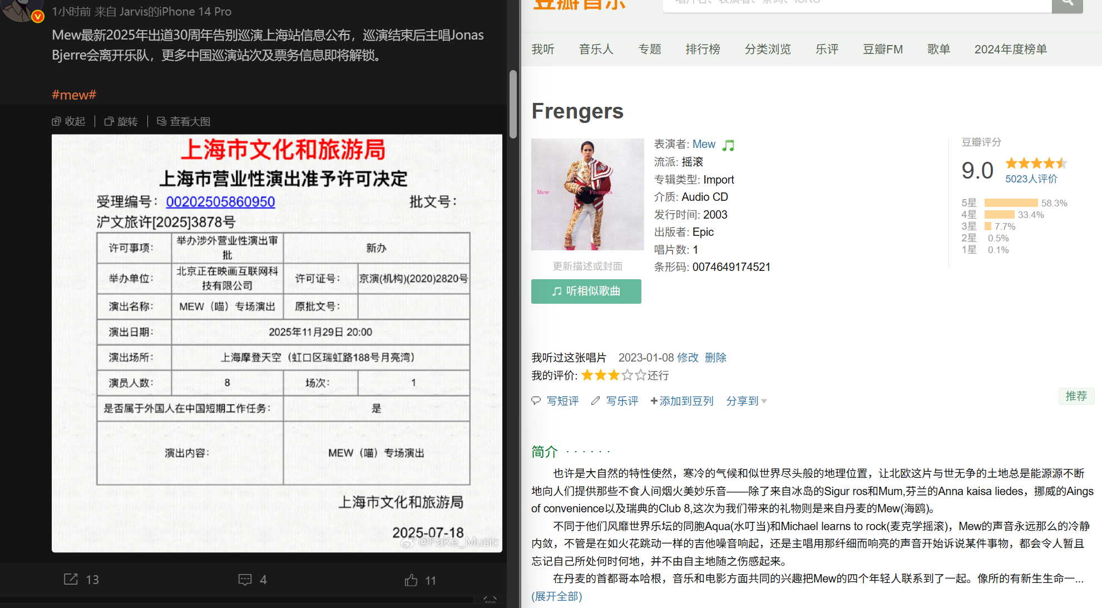Click the repost share icon
1102x608 pixels.
71,579
